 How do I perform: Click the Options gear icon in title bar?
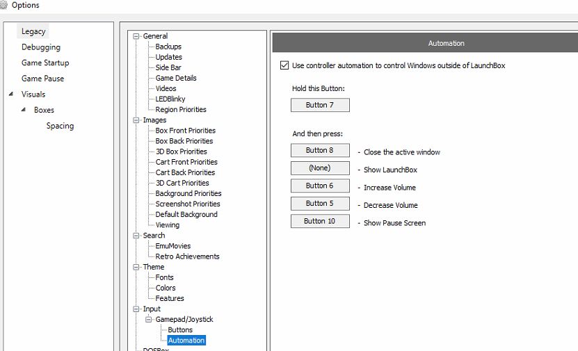point(3,5)
